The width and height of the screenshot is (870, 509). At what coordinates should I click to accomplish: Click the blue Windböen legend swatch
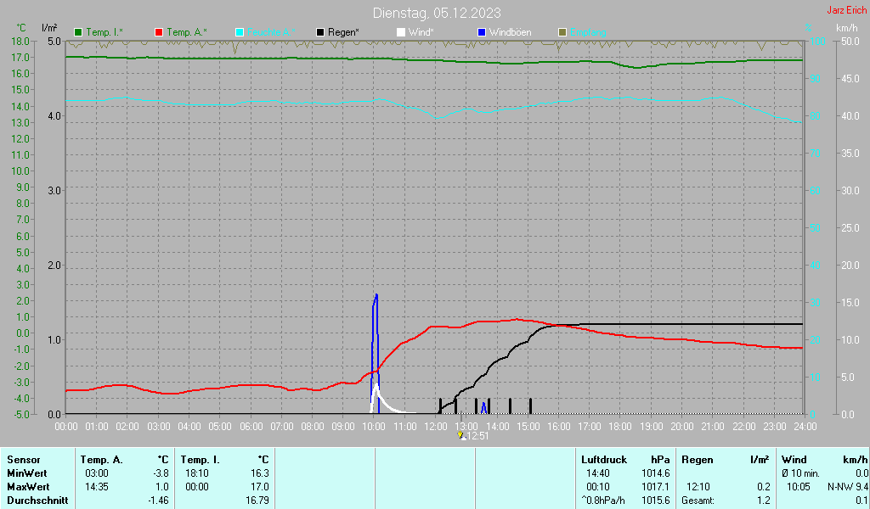tap(482, 32)
